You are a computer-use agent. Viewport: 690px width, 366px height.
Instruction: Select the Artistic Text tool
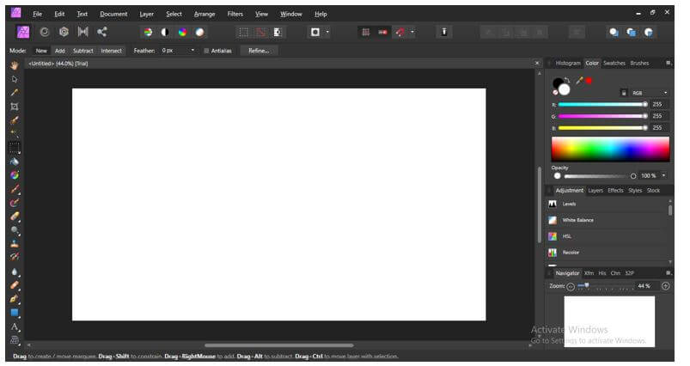[x=15, y=326]
